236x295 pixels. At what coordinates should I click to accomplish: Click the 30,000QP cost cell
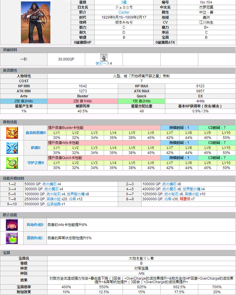tap(66, 59)
